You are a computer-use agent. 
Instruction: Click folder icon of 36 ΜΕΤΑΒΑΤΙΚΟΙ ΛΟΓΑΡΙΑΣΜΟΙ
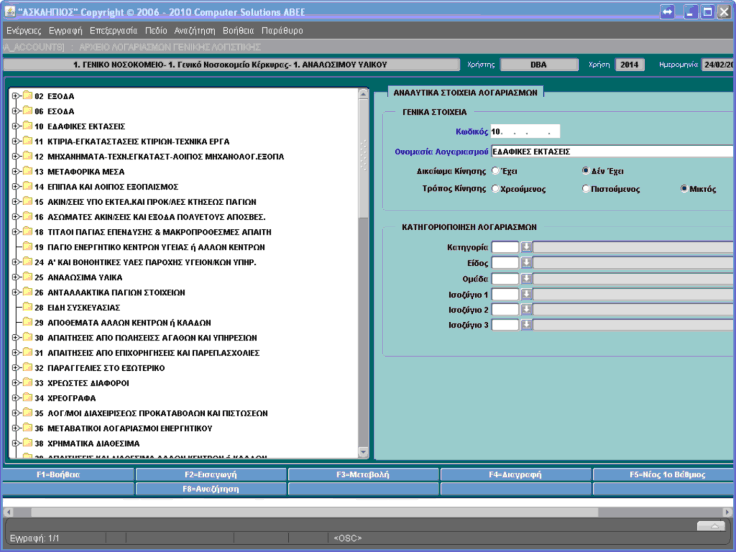28,428
